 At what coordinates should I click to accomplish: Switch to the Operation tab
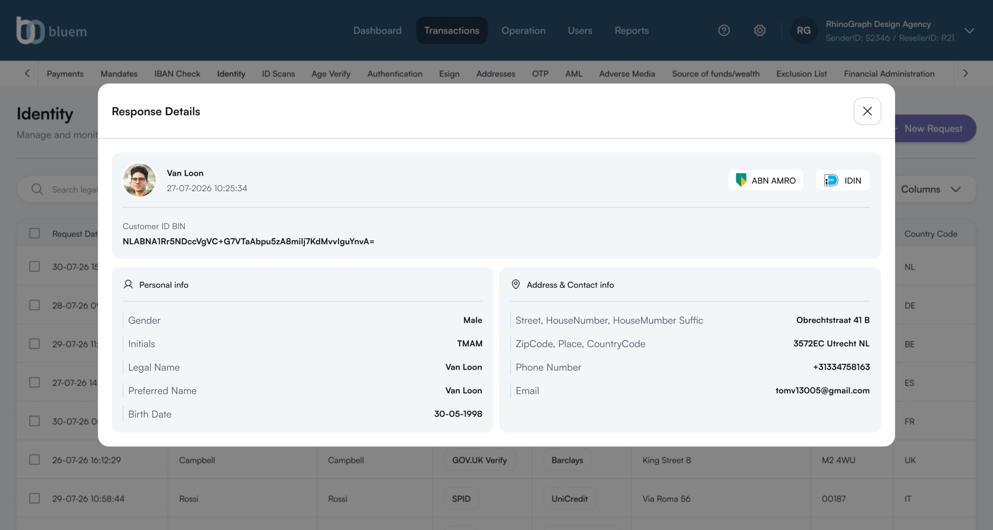point(523,30)
